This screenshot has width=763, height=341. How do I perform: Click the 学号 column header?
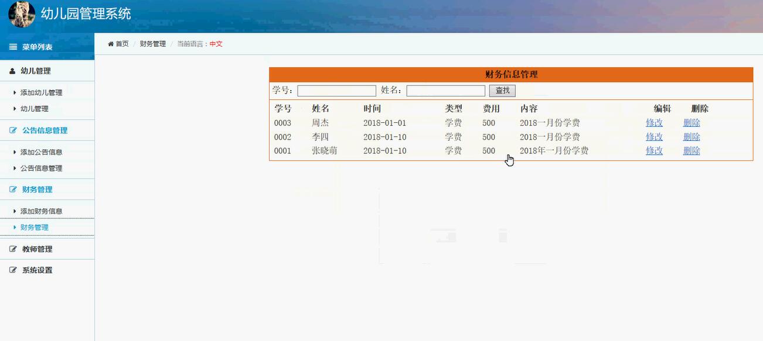tap(282, 109)
